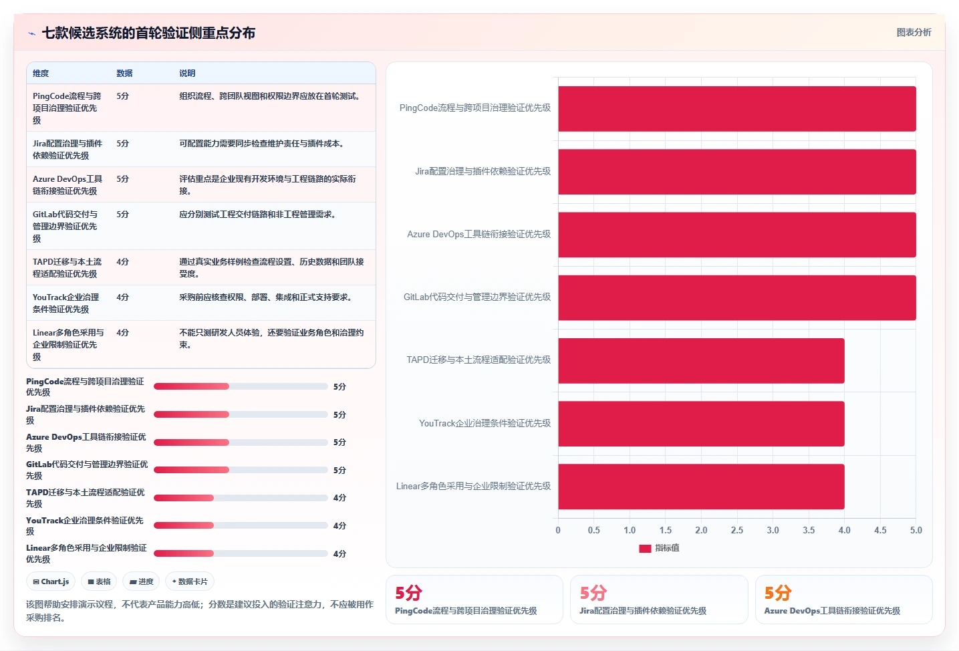Click the 4.0 tick on the x-axis
The height and width of the screenshot is (651, 959).
[x=845, y=530]
